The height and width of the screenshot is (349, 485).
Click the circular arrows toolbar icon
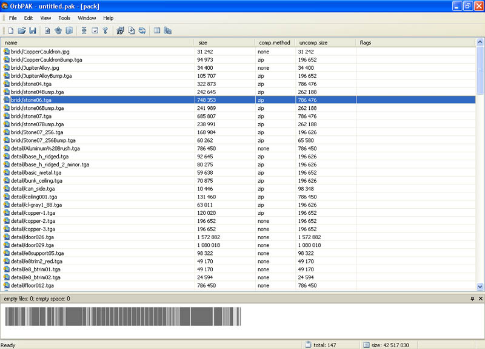(x=142, y=30)
